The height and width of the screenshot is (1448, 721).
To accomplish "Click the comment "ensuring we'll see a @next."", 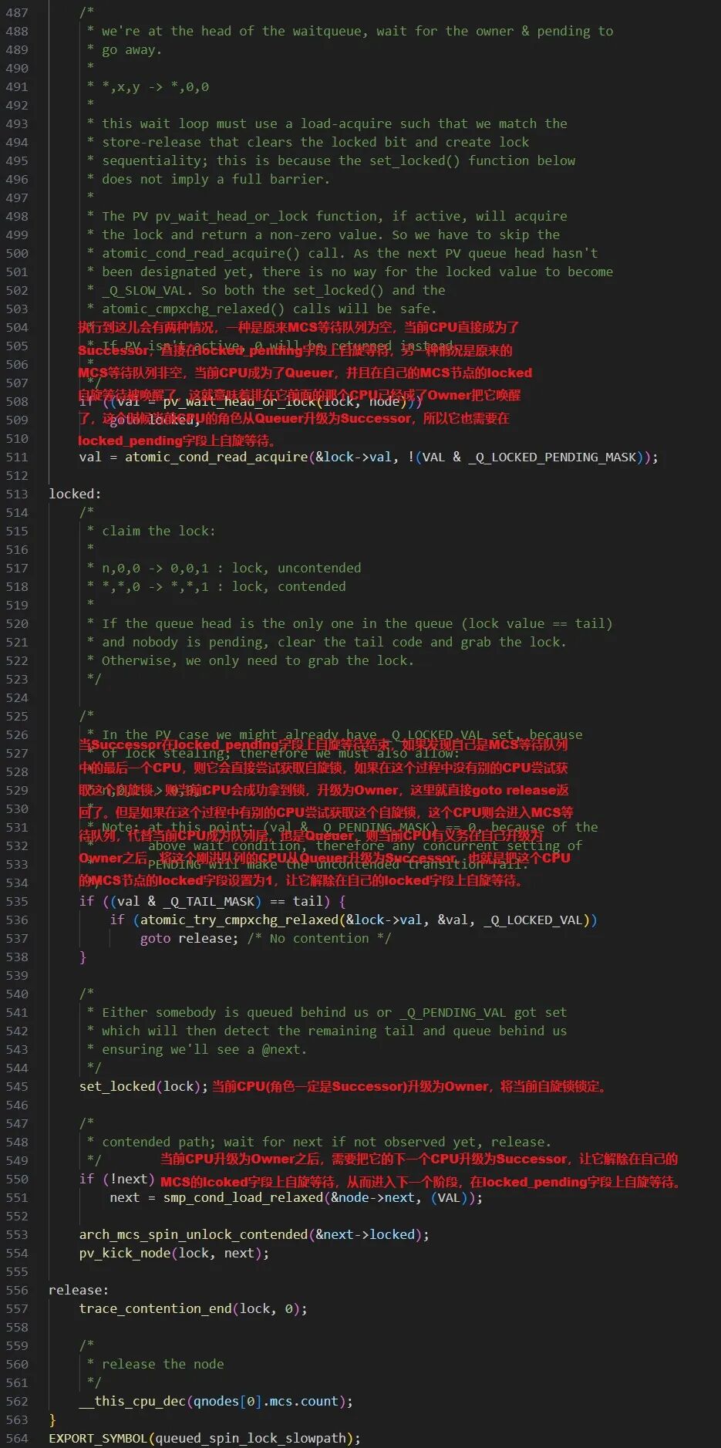I will 204,1049.
